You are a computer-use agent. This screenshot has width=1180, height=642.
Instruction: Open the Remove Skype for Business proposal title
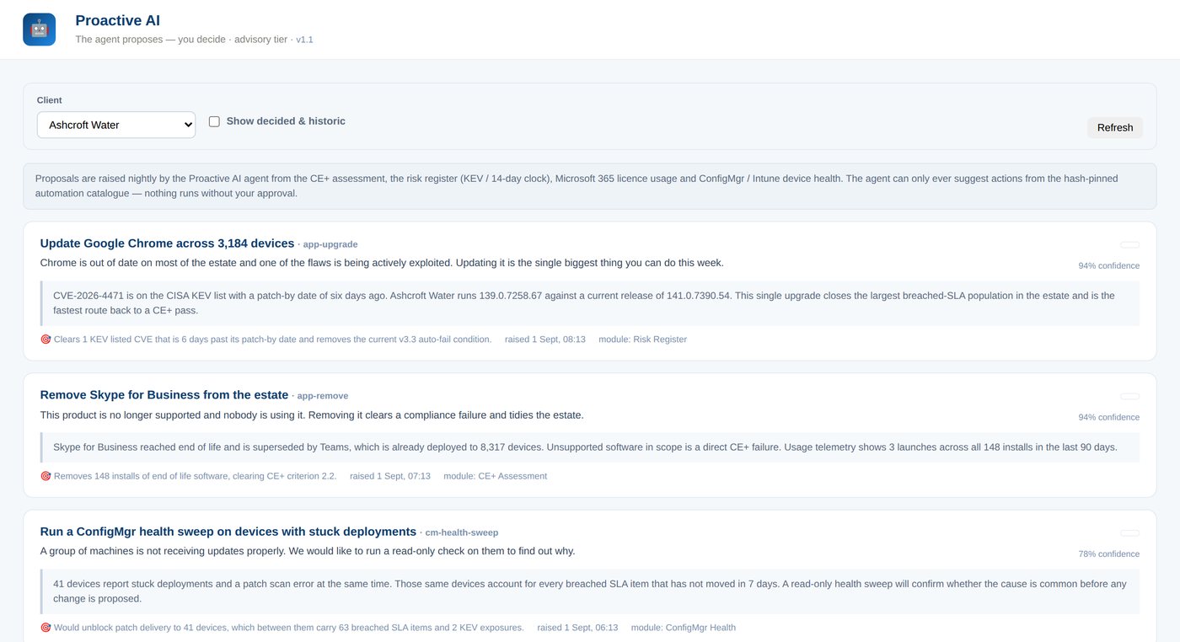164,395
